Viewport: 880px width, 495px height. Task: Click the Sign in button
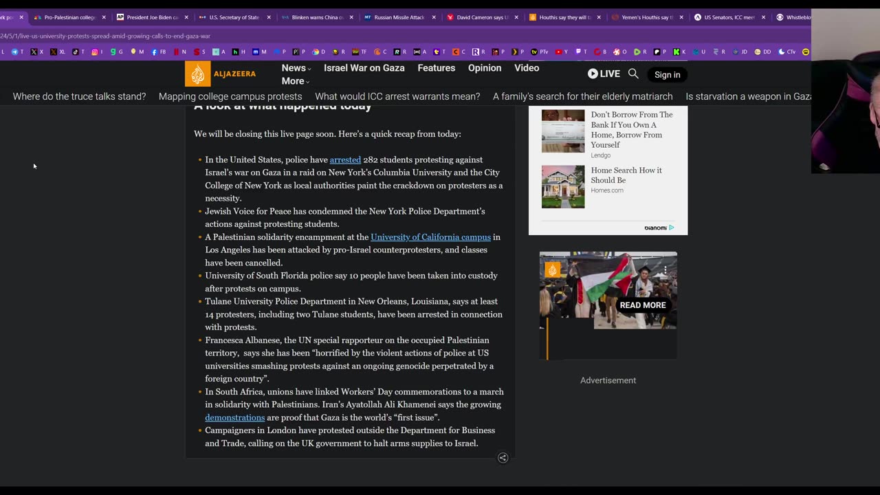pyautogui.click(x=667, y=74)
